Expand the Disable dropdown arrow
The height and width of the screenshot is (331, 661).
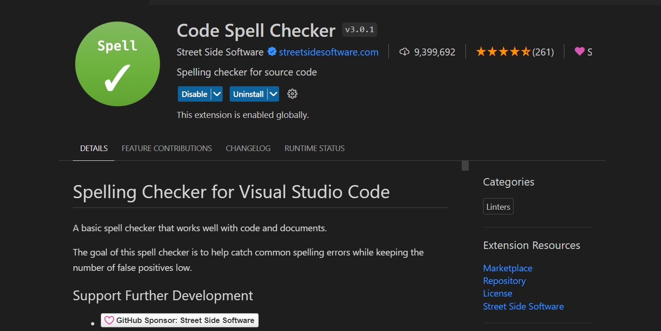[217, 94]
